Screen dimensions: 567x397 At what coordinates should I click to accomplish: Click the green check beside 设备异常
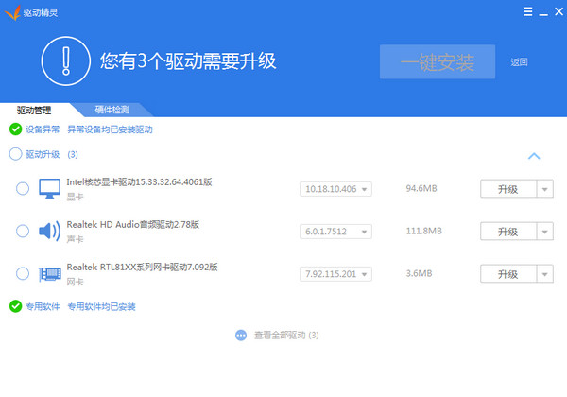(x=15, y=129)
